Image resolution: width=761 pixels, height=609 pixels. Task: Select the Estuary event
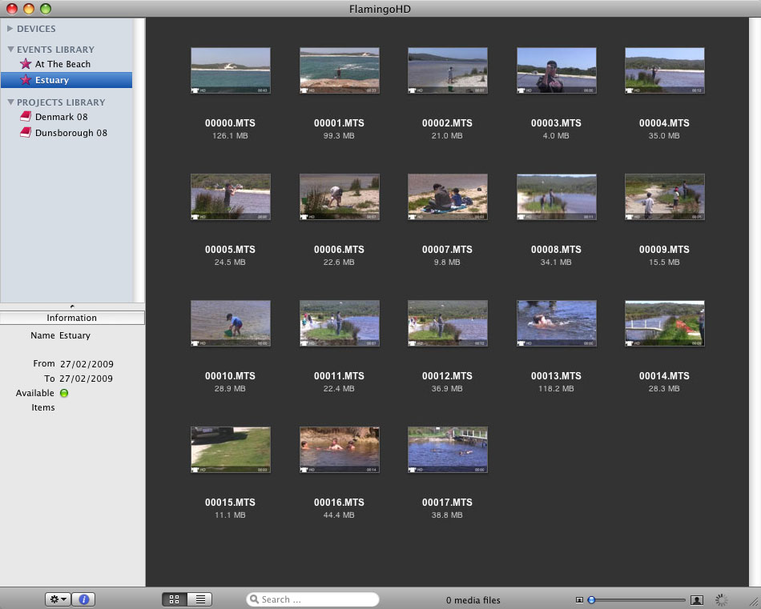pos(52,80)
